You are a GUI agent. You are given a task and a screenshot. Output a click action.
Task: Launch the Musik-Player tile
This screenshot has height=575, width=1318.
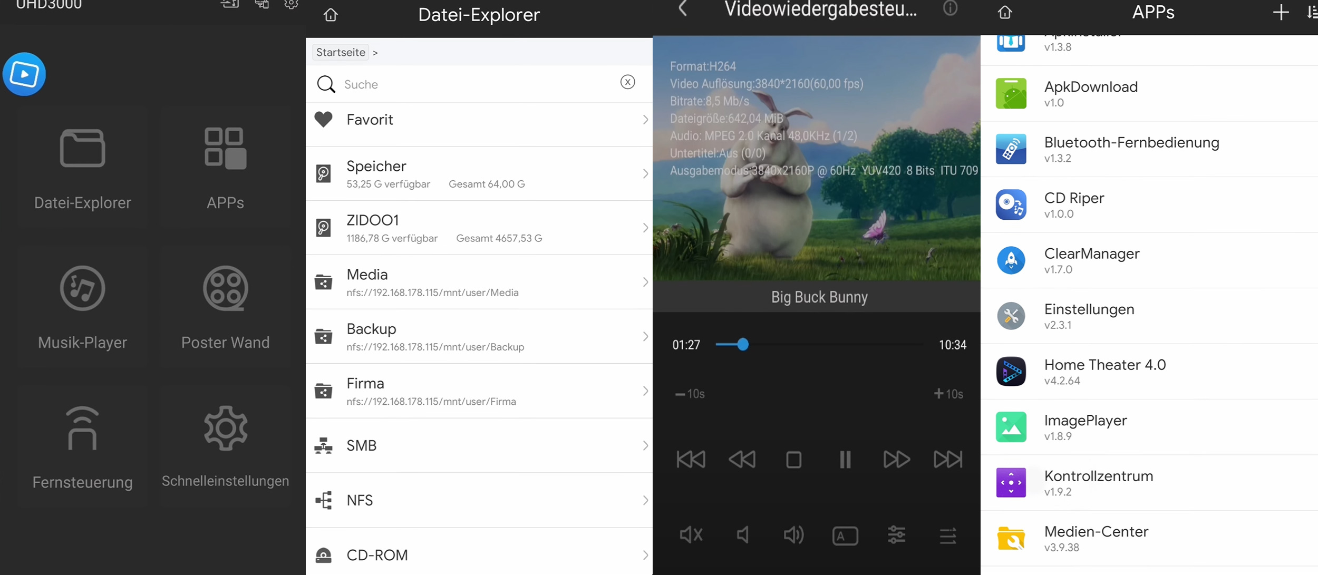click(x=83, y=307)
